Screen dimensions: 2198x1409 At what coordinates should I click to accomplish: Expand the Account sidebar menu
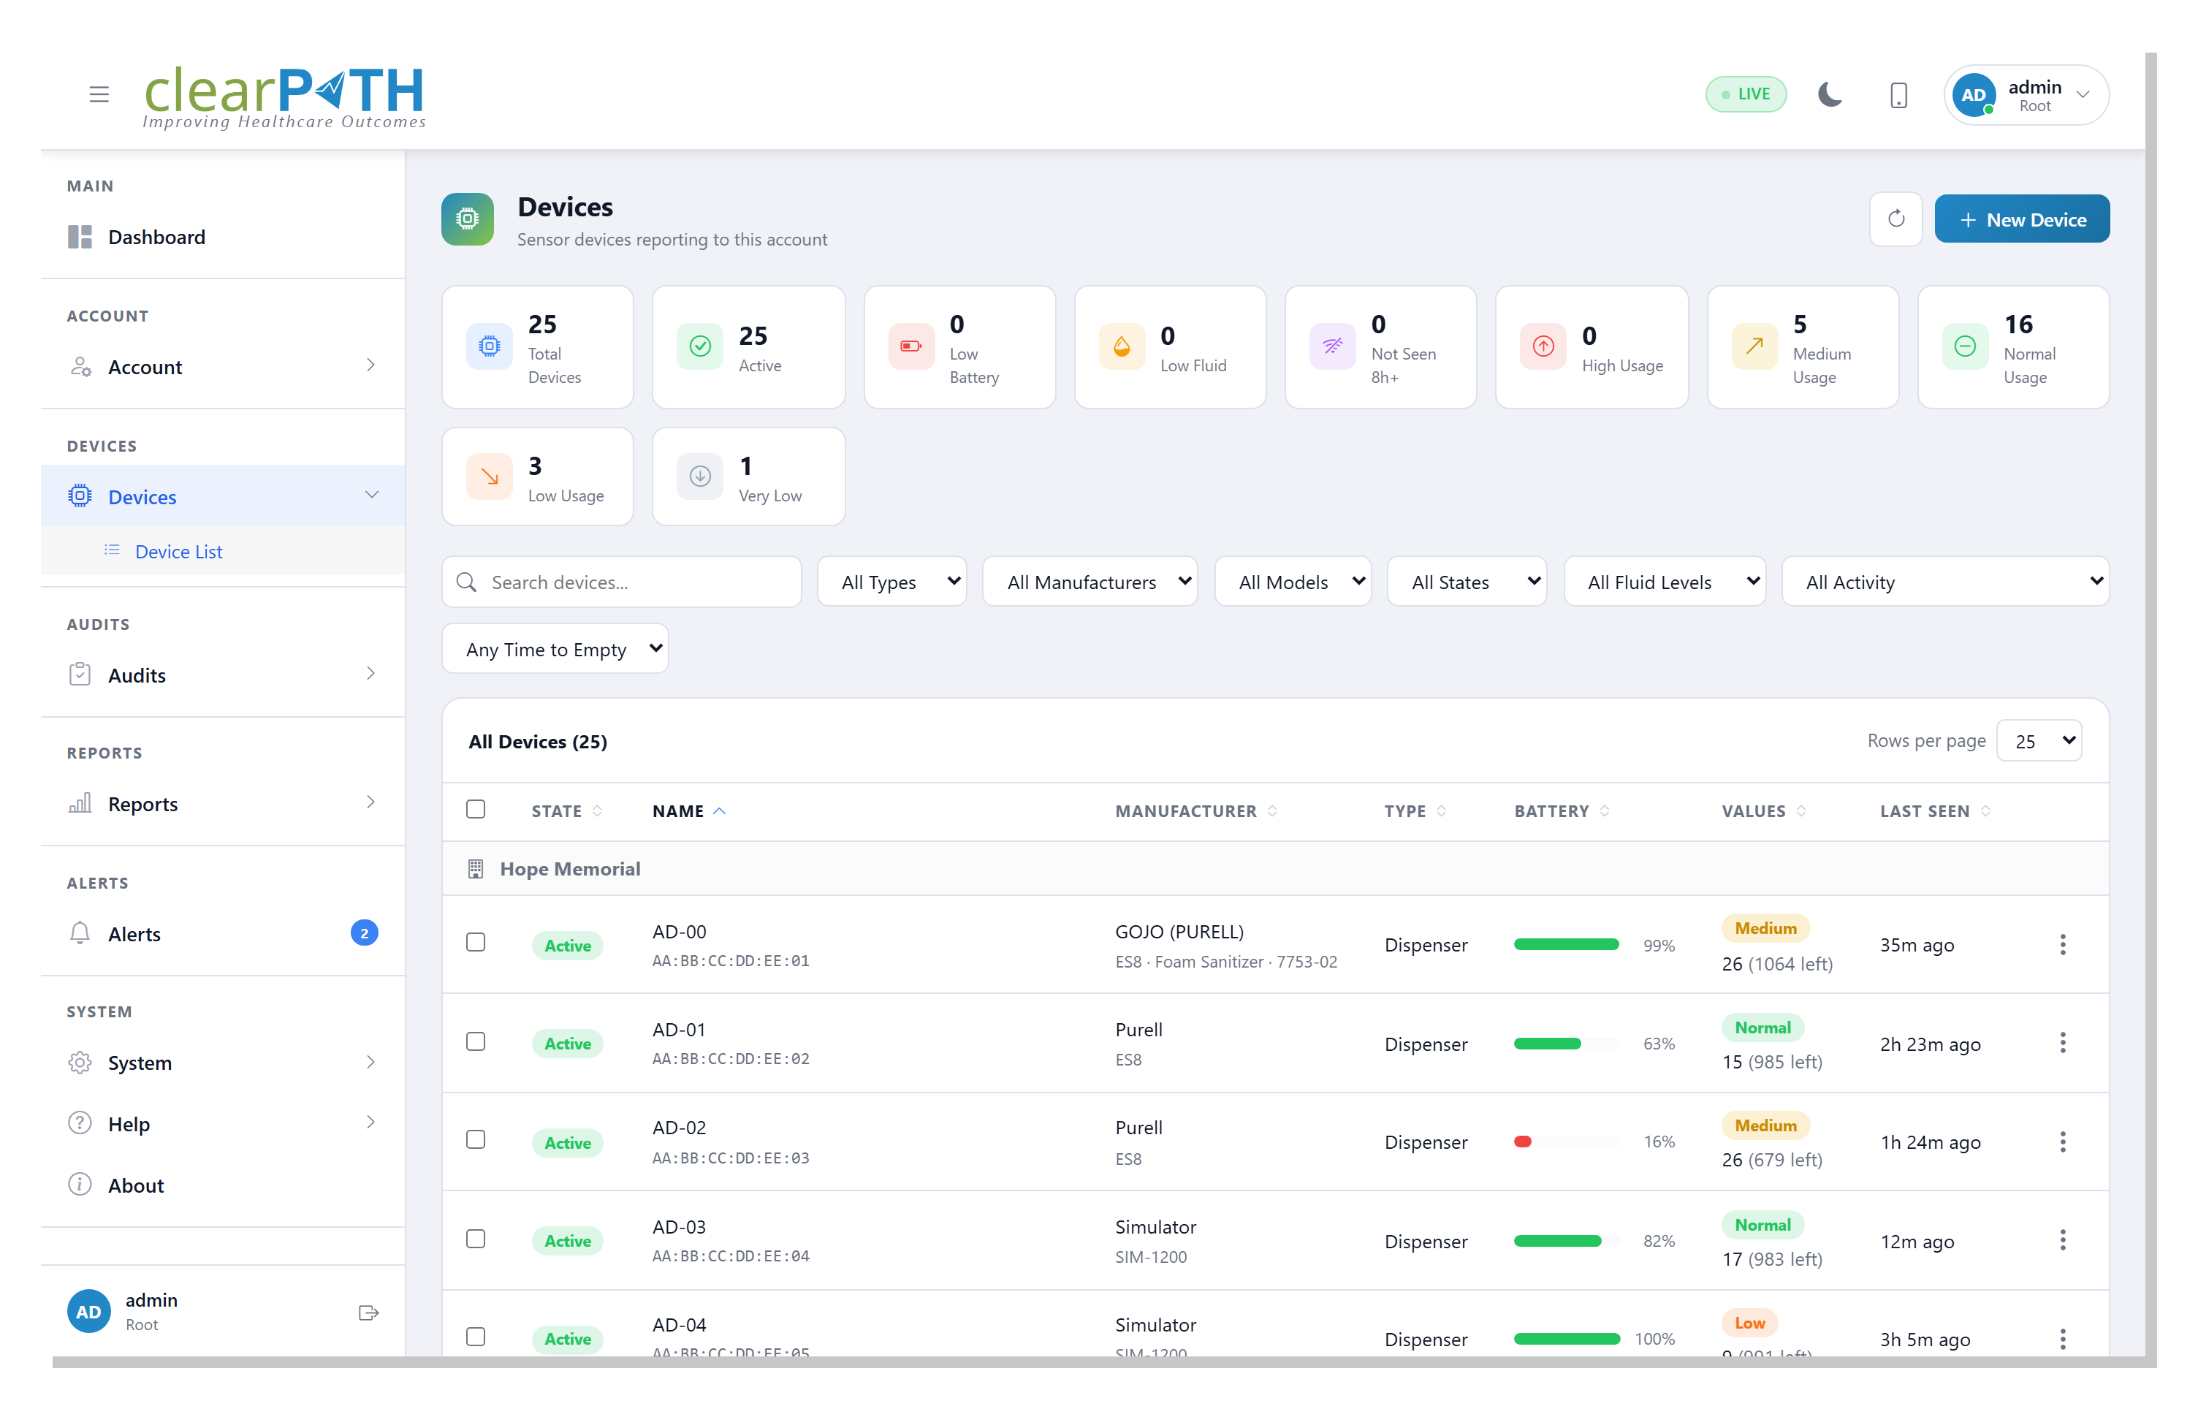click(x=223, y=366)
